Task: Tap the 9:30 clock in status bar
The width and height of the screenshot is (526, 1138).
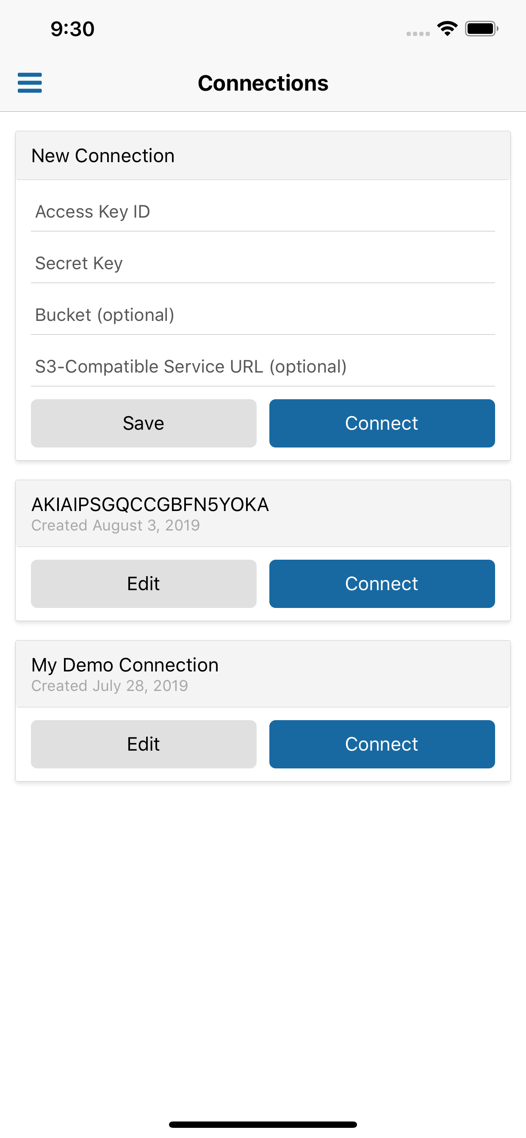Action: pyautogui.click(x=72, y=29)
